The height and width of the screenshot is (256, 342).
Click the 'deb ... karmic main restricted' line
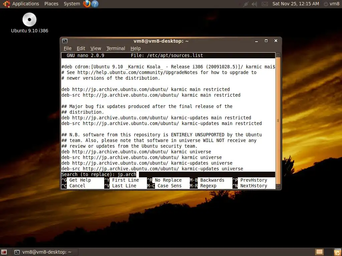click(x=146, y=89)
